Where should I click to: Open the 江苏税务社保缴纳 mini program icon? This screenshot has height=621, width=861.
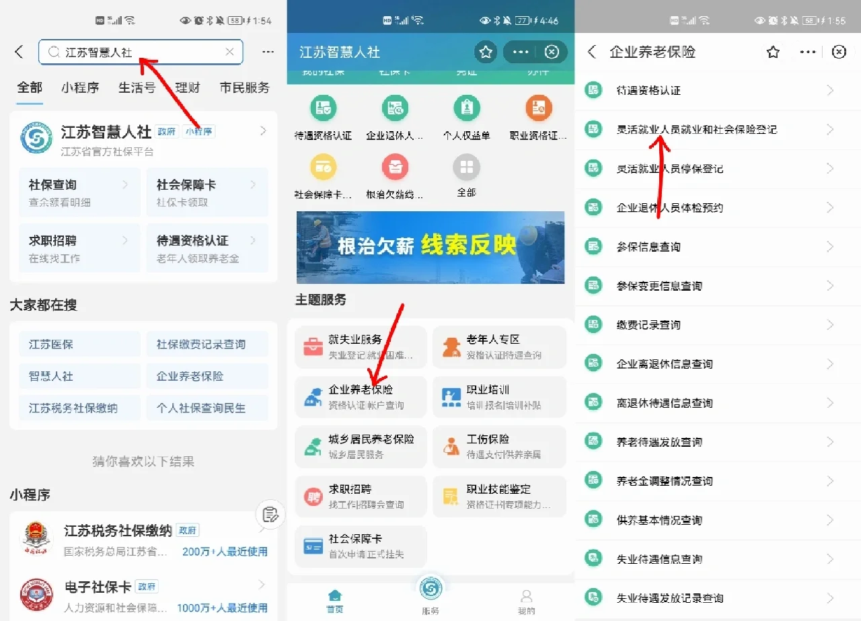[x=36, y=539]
